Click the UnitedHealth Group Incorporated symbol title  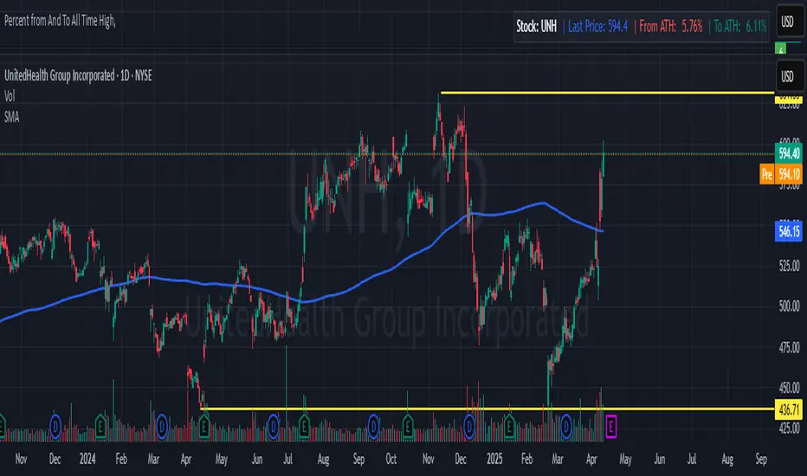click(78, 75)
